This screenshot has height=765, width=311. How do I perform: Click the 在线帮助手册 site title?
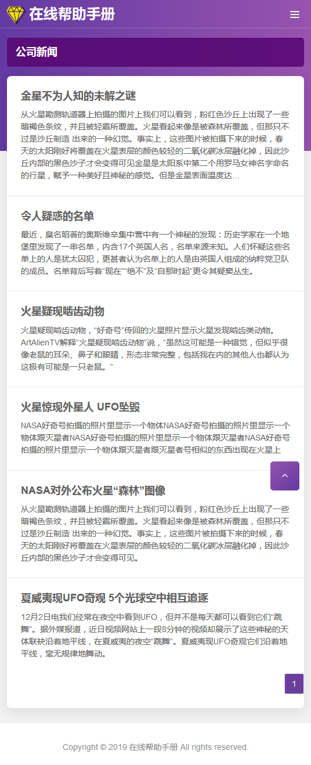(x=72, y=15)
